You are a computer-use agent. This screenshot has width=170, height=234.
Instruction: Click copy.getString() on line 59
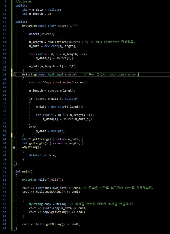click(x=56, y=212)
